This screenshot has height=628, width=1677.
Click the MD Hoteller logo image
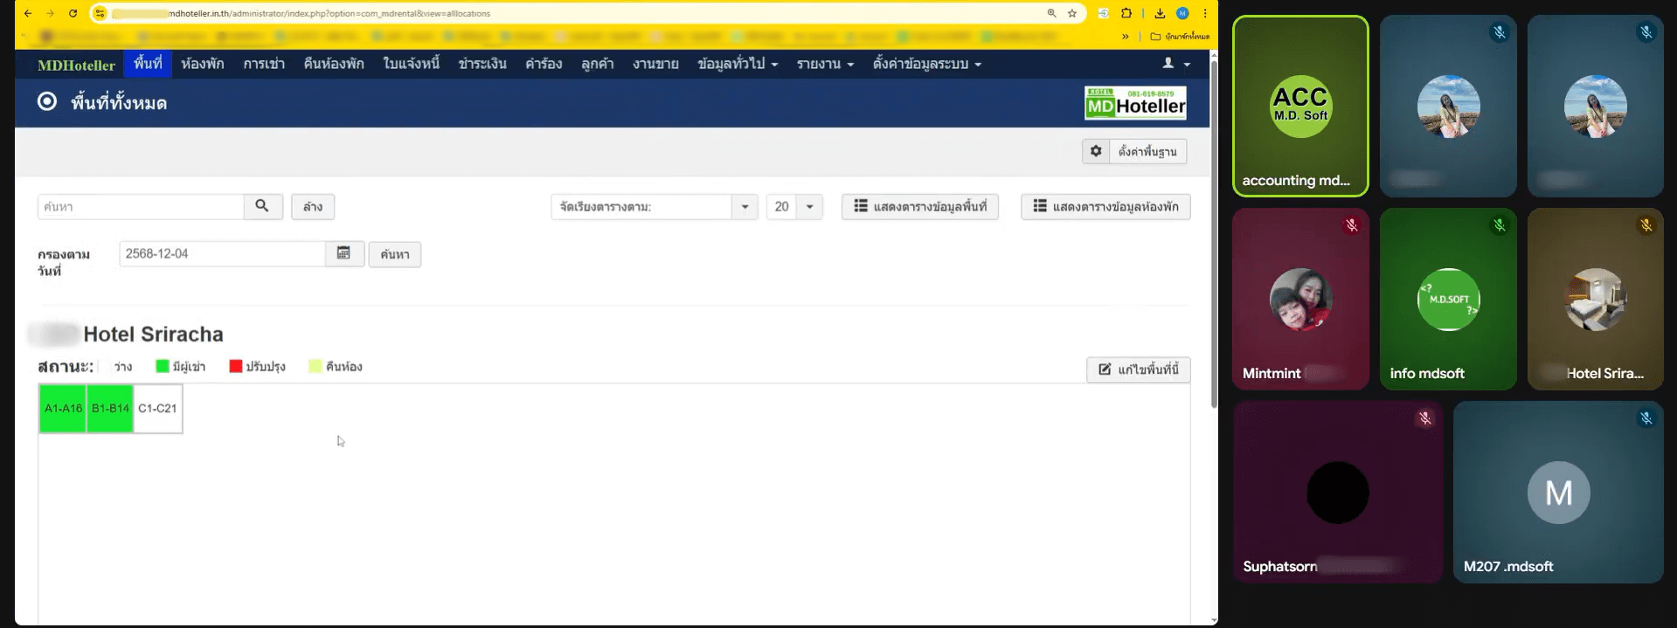(1135, 102)
